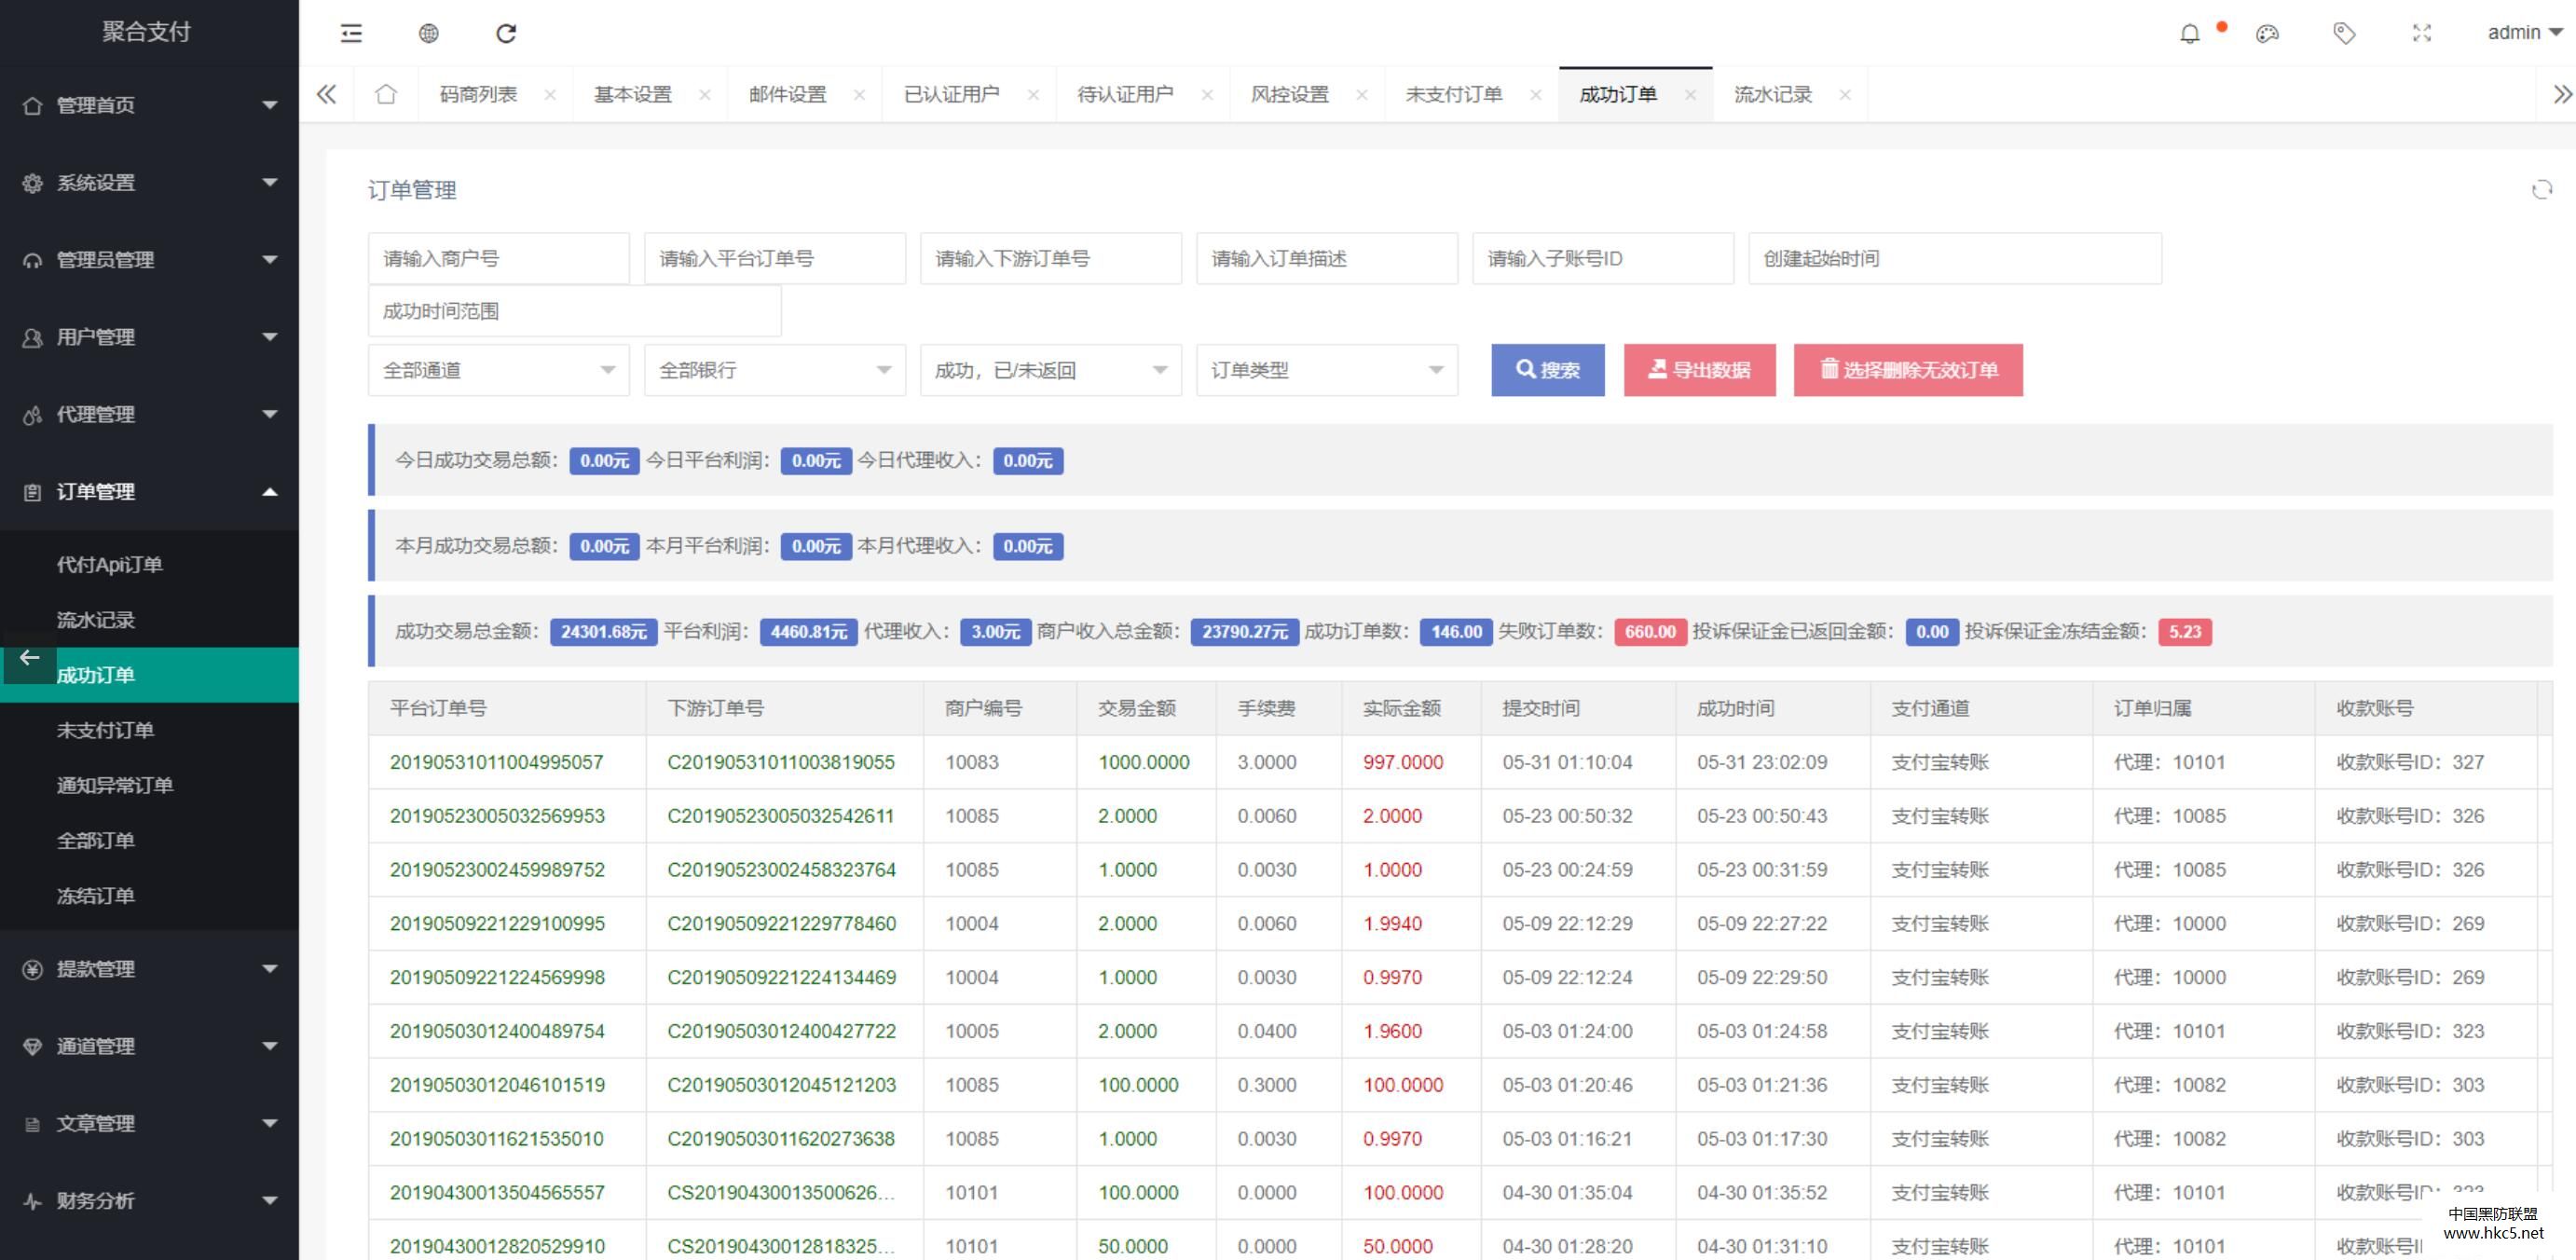Open the notification bell
Image resolution: width=2576 pixels, height=1260 pixels.
(2190, 33)
